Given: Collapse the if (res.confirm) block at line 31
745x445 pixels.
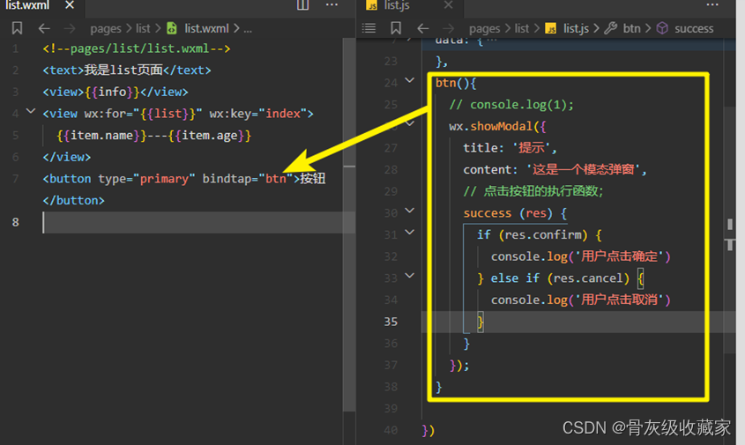Looking at the screenshot, I should click(410, 233).
